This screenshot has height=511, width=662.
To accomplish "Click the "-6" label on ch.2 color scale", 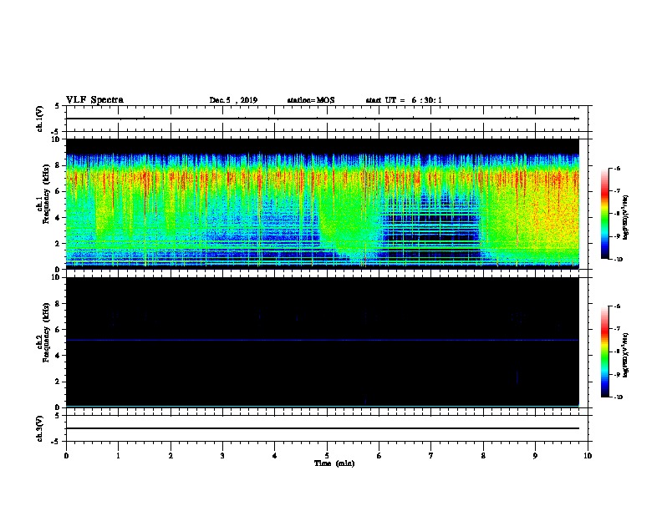I will [x=617, y=306].
